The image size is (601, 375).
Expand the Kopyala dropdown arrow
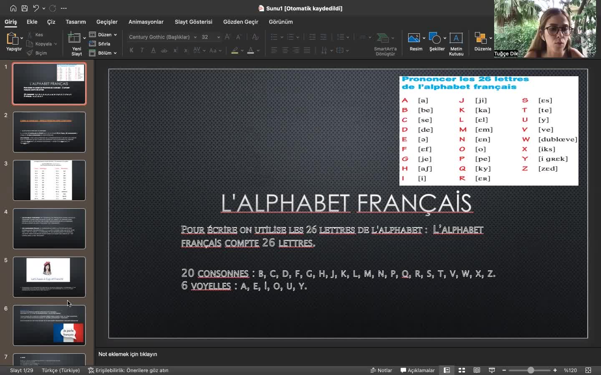(56, 44)
